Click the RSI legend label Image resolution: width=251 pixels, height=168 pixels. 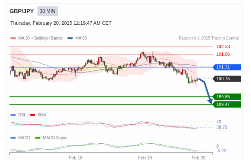(x=22, y=115)
